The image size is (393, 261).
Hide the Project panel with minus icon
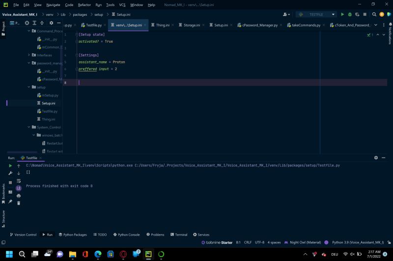(x=59, y=23)
